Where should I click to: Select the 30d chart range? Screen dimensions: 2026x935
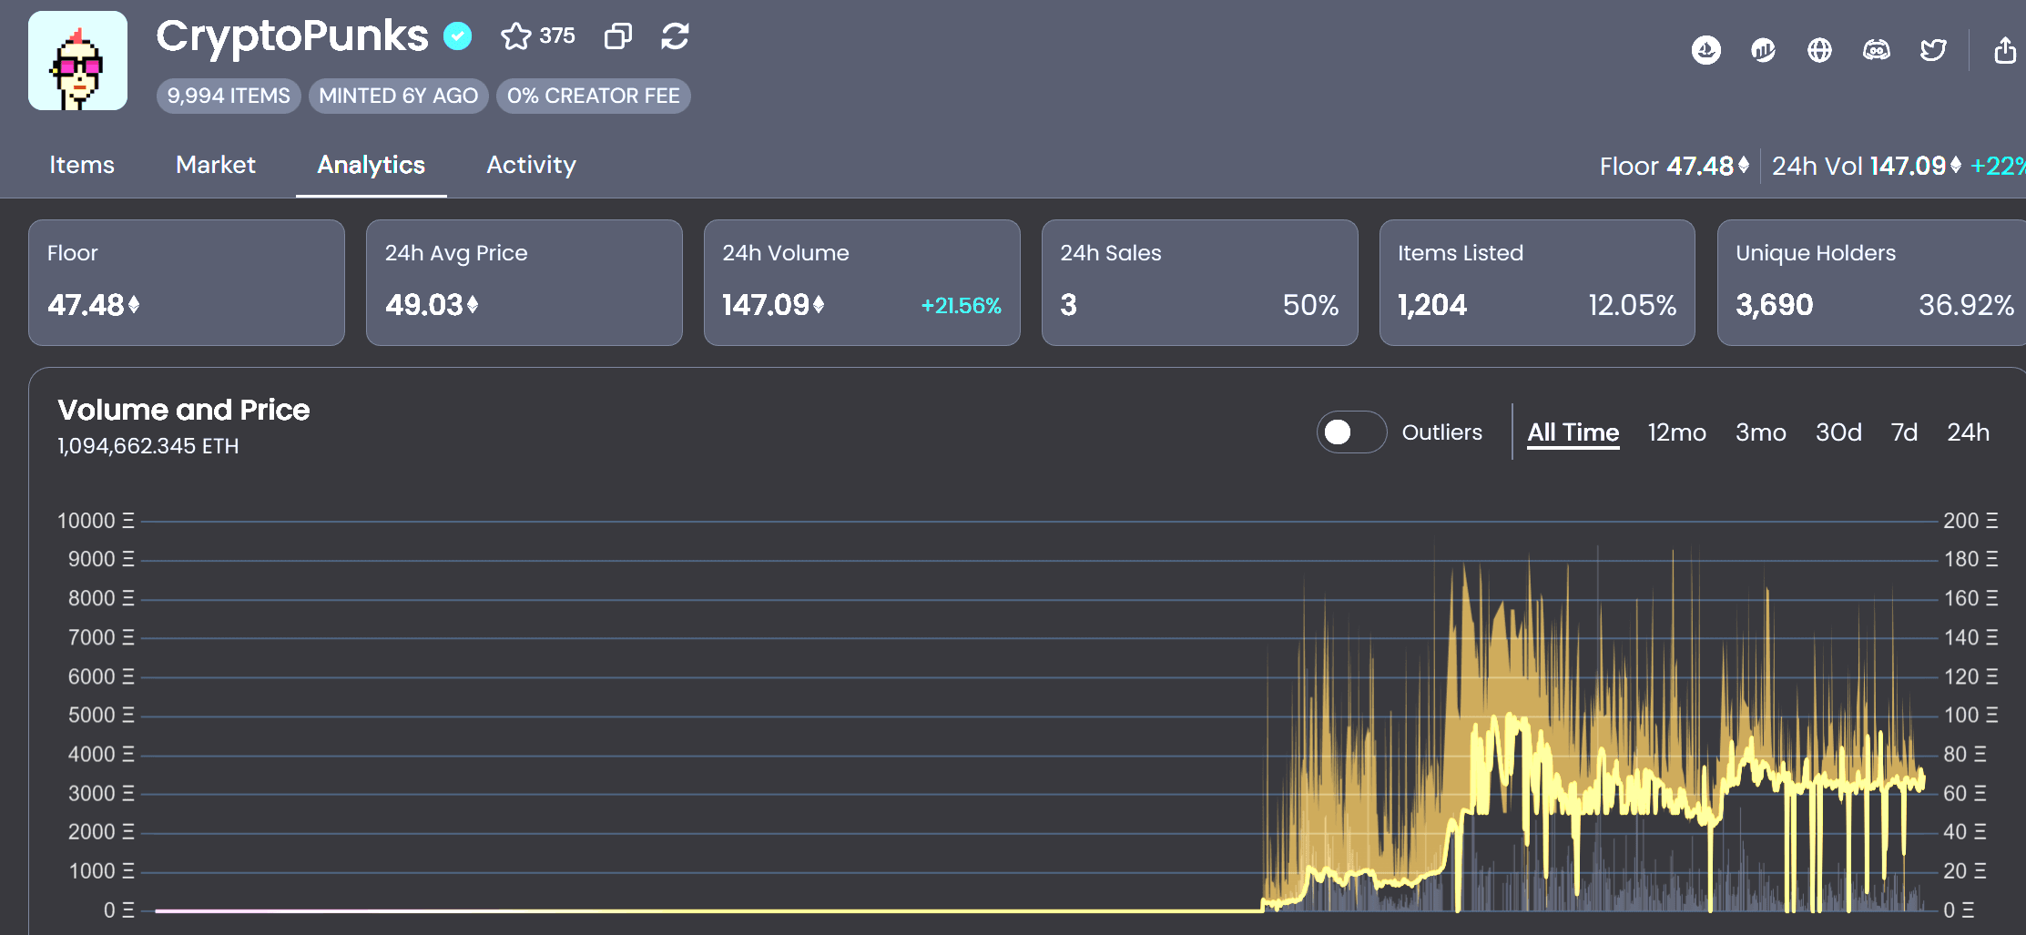[x=1838, y=432]
